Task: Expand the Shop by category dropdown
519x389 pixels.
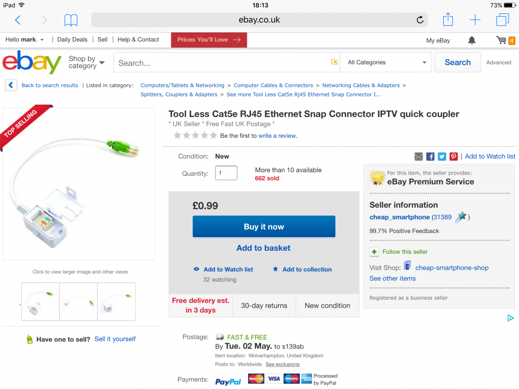Action: point(86,62)
